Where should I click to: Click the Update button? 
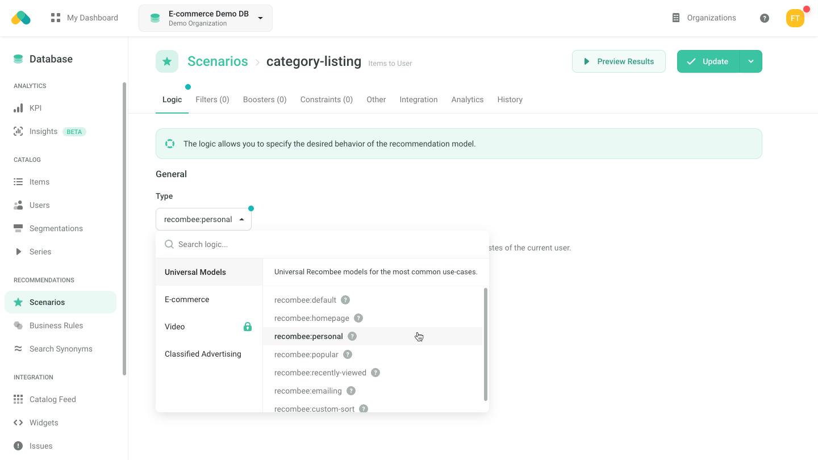[x=708, y=61]
